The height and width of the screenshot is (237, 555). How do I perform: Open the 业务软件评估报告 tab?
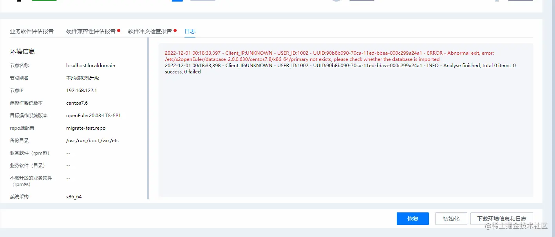(32, 31)
